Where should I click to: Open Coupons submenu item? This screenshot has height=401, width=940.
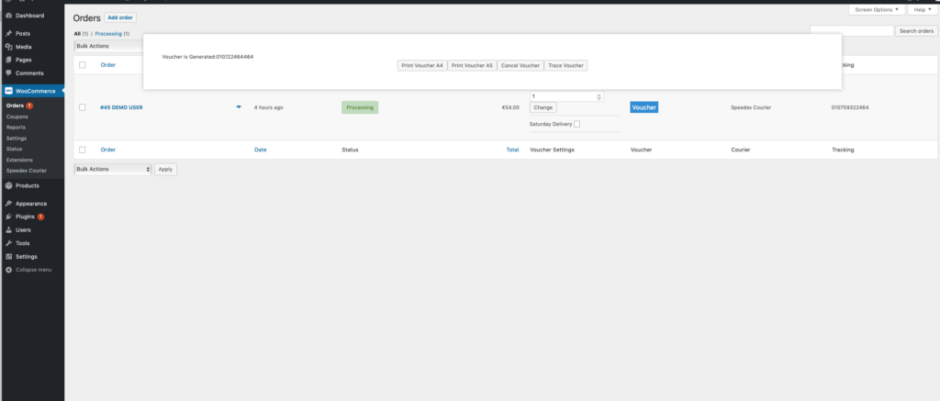tap(17, 117)
